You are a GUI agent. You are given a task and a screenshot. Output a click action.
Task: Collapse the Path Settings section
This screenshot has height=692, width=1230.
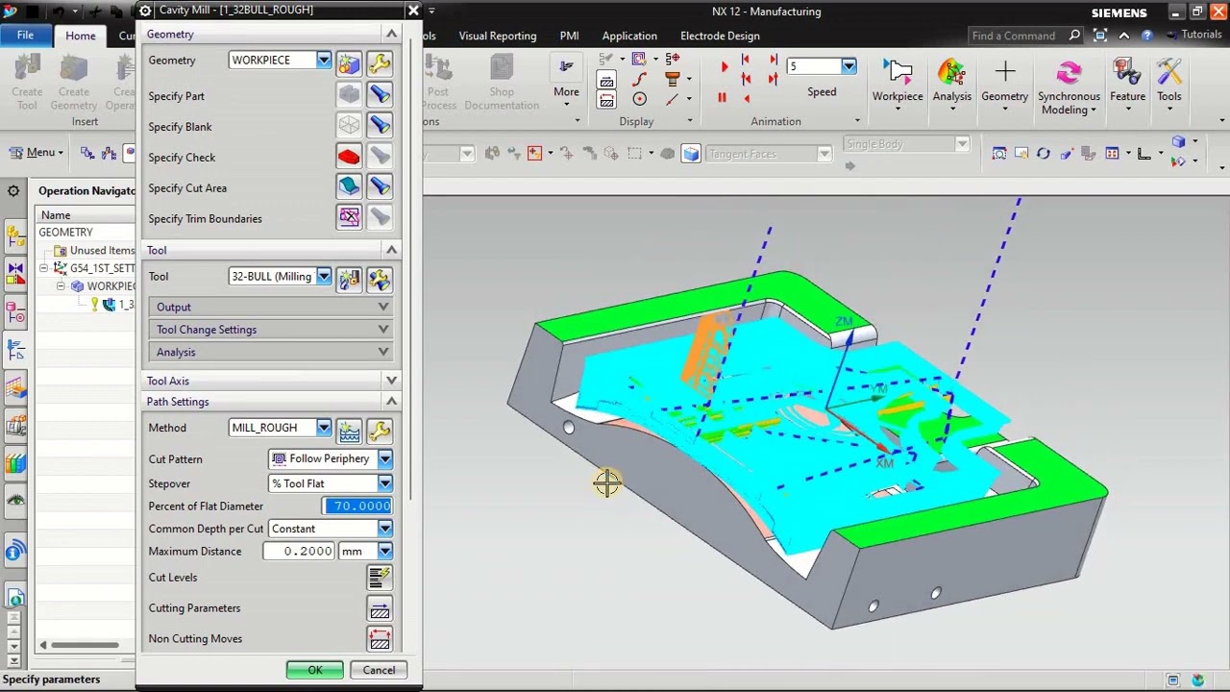point(391,402)
